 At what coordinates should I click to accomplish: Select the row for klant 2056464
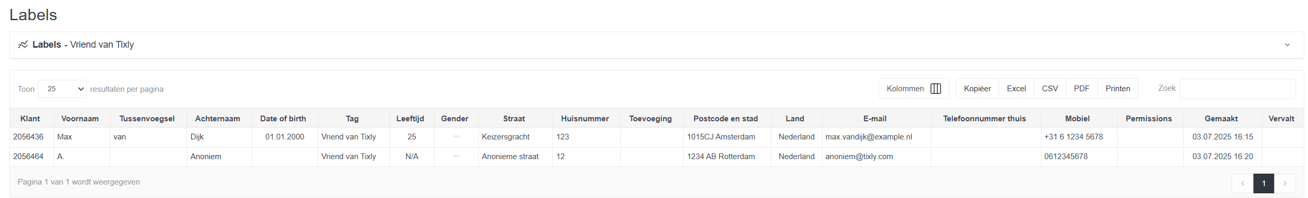click(657, 157)
